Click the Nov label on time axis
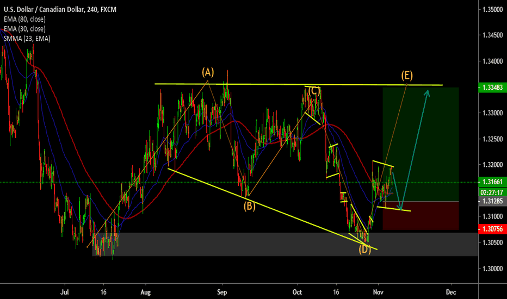 [378, 292]
